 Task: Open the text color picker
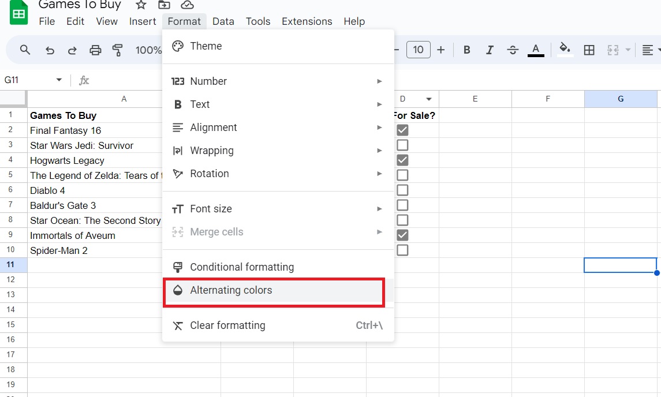(536, 50)
